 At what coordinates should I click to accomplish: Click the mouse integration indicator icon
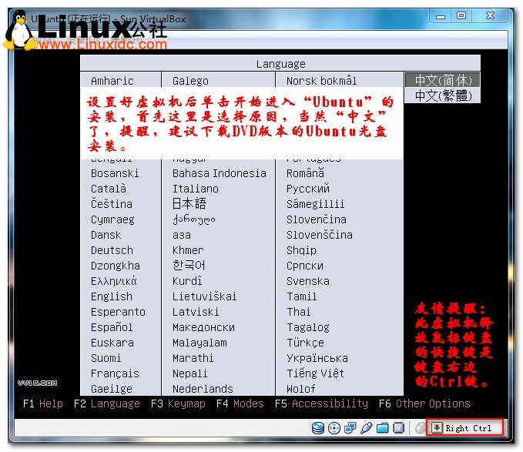420,428
